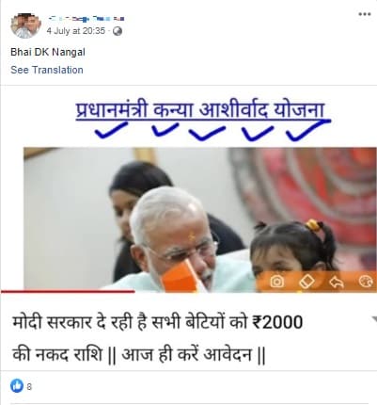This screenshot has height=405, width=377.
Task: Click the ₹2000 Hindi headline text
Action: [158, 338]
